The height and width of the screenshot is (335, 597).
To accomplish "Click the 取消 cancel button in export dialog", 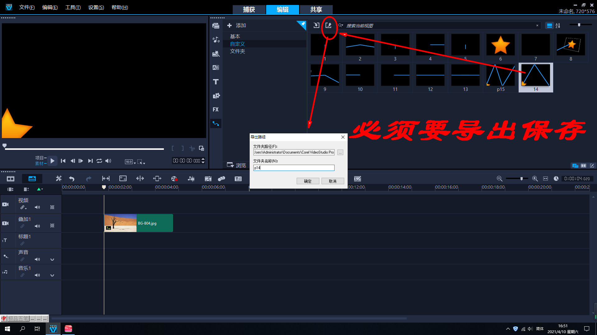I will coord(332,181).
